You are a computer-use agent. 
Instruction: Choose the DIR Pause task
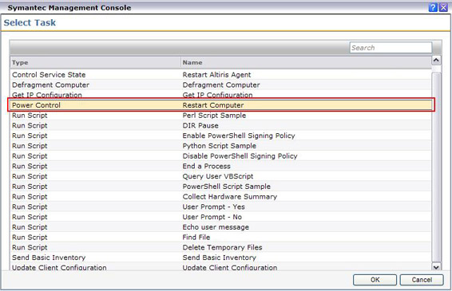click(200, 125)
